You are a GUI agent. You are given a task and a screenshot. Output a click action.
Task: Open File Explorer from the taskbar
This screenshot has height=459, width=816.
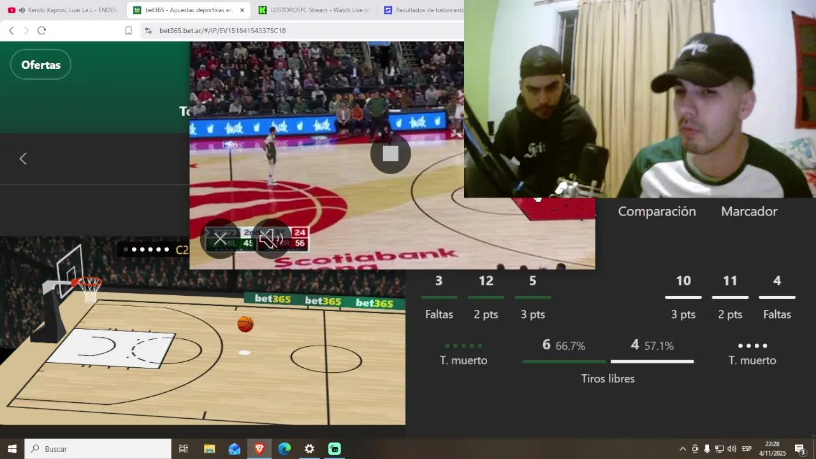[x=209, y=449]
